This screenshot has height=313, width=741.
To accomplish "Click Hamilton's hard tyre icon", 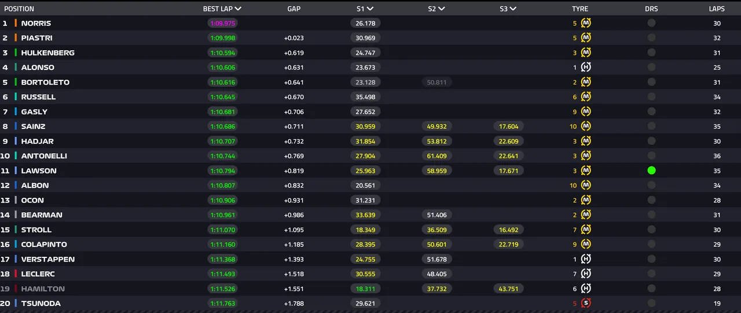I will pos(586,289).
